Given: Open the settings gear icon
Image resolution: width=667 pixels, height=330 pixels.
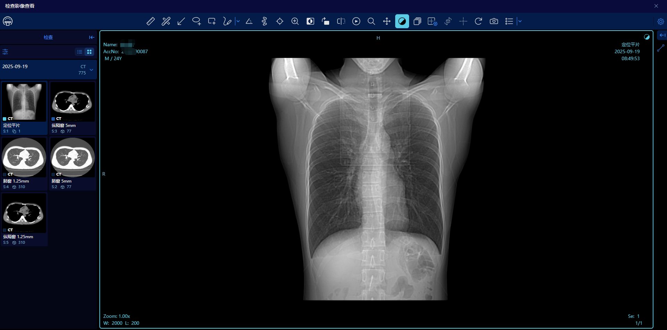Looking at the screenshot, I should tap(661, 22).
